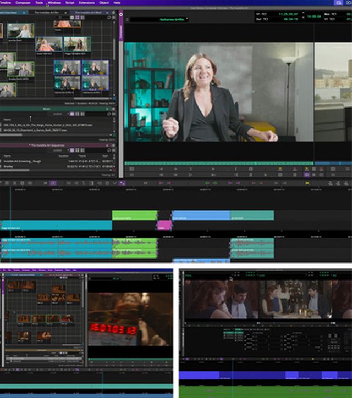Open V1 TC1 tracking info dropdown
This screenshot has width=352, height=398.
[x=303, y=13]
